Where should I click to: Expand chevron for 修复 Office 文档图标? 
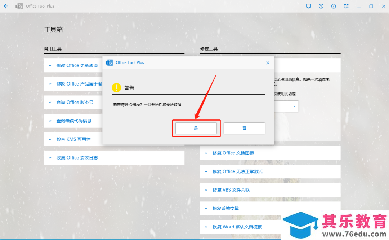pos(206,153)
